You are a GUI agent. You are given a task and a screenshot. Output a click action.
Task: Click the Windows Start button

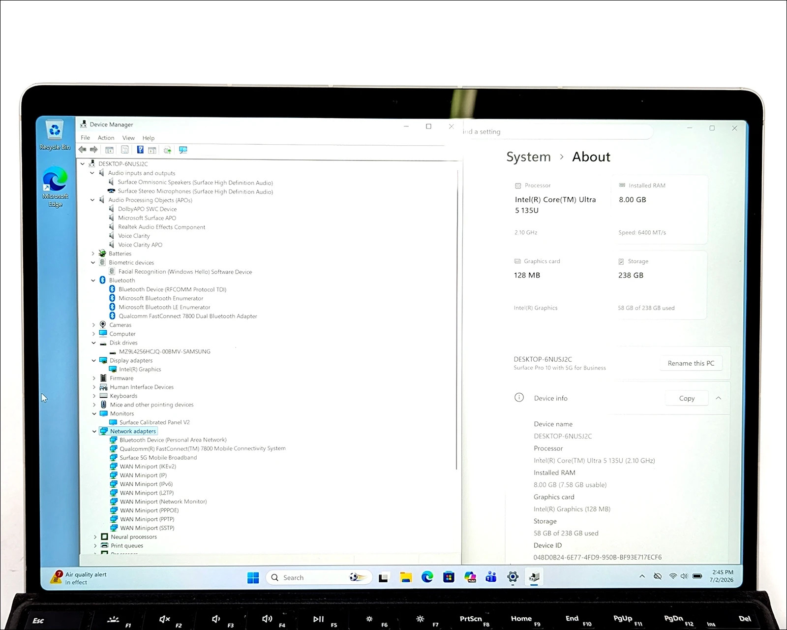click(253, 577)
